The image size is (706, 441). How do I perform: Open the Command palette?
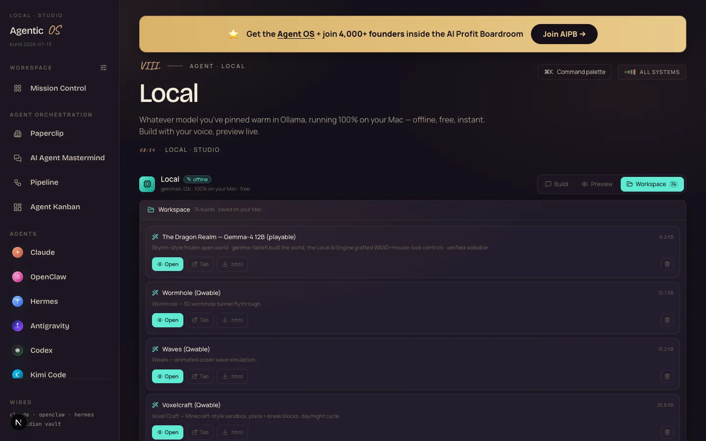575,72
